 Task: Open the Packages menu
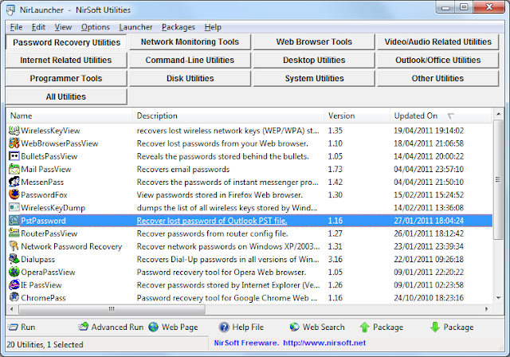(178, 27)
